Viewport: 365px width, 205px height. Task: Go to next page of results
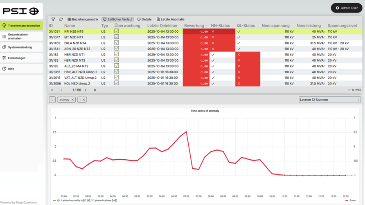coord(86,90)
